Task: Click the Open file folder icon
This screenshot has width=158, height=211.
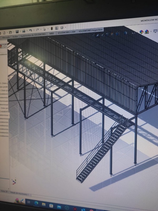Action: coord(11,32)
